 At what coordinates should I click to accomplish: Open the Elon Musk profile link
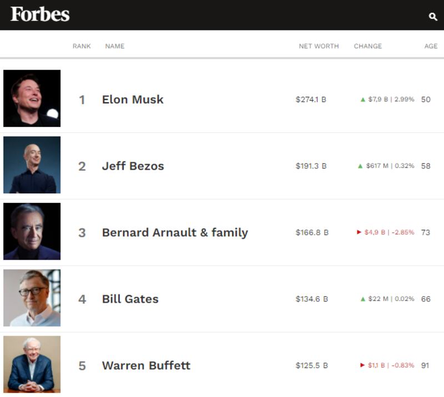(133, 100)
